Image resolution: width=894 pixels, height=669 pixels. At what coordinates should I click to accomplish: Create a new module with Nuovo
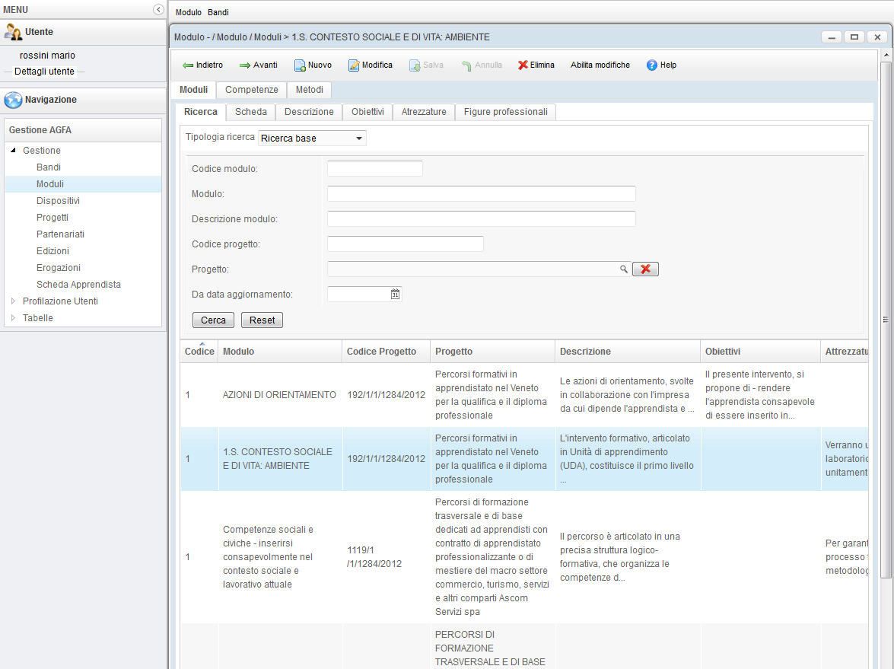[x=313, y=65]
